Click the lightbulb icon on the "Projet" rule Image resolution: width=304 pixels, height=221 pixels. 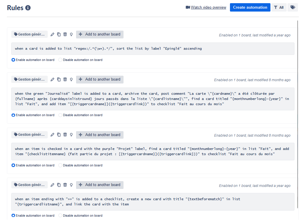(x=71, y=135)
